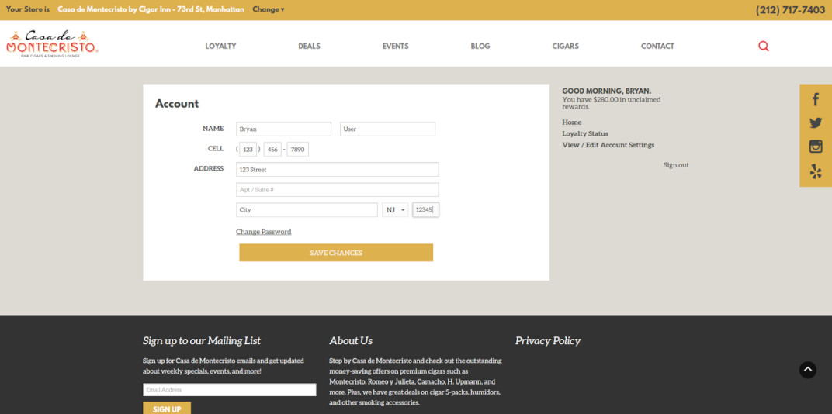
Task: Open the Instagram social icon
Action: (815, 147)
